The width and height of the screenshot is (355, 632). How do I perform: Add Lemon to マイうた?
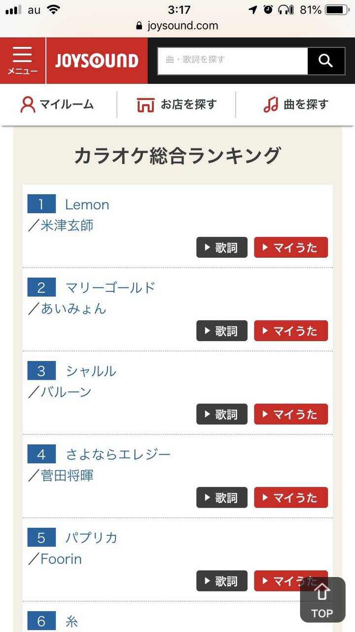coord(291,247)
